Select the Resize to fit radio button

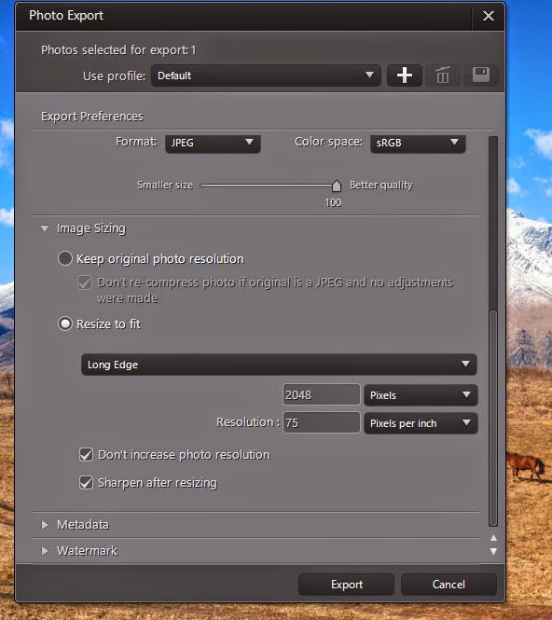click(x=65, y=324)
